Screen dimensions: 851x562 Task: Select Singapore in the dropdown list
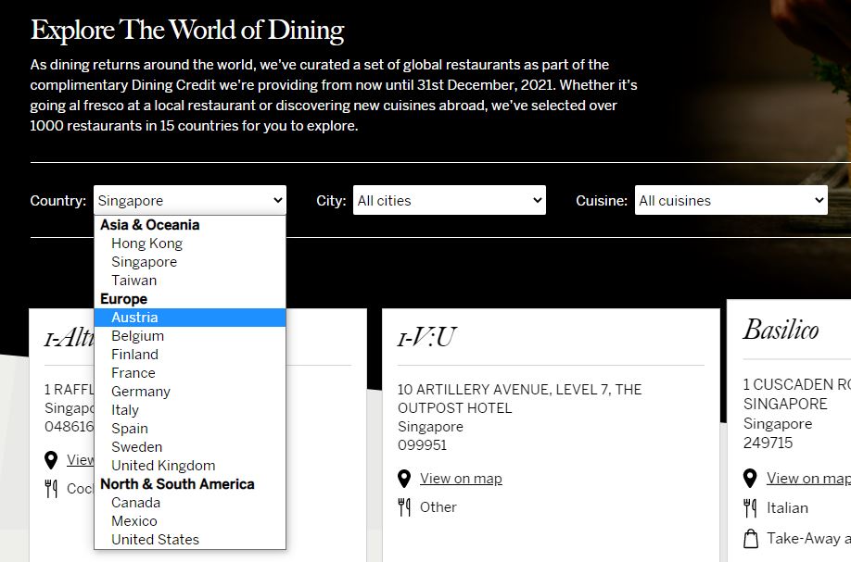coord(190,262)
